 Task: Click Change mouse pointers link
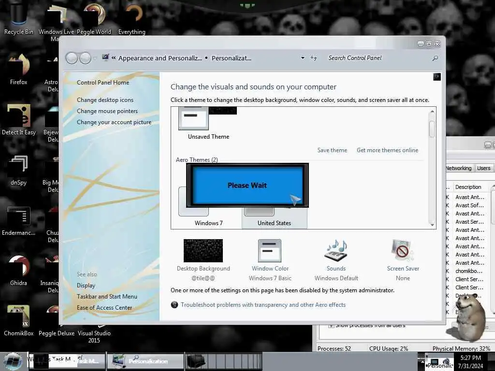(107, 111)
